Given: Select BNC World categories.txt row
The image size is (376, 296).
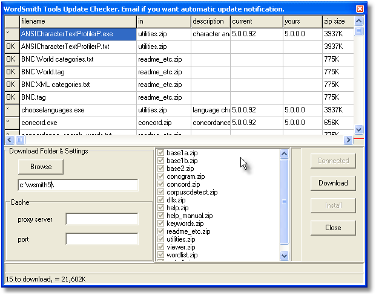Looking at the screenshot, I should (78, 59).
